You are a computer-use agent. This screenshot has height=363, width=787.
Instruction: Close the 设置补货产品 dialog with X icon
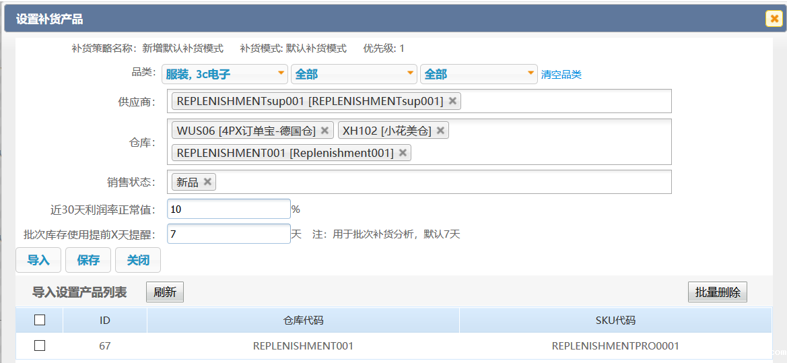pos(774,19)
